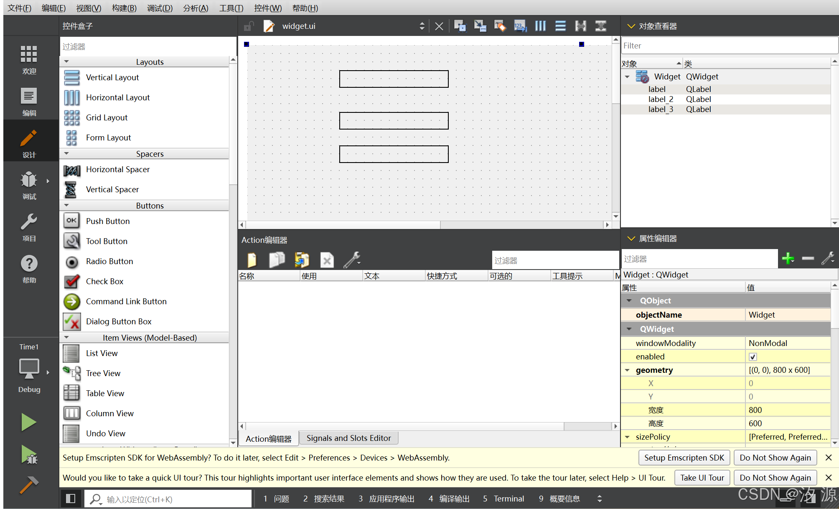Select the Edit Tab Order tool

(520, 26)
